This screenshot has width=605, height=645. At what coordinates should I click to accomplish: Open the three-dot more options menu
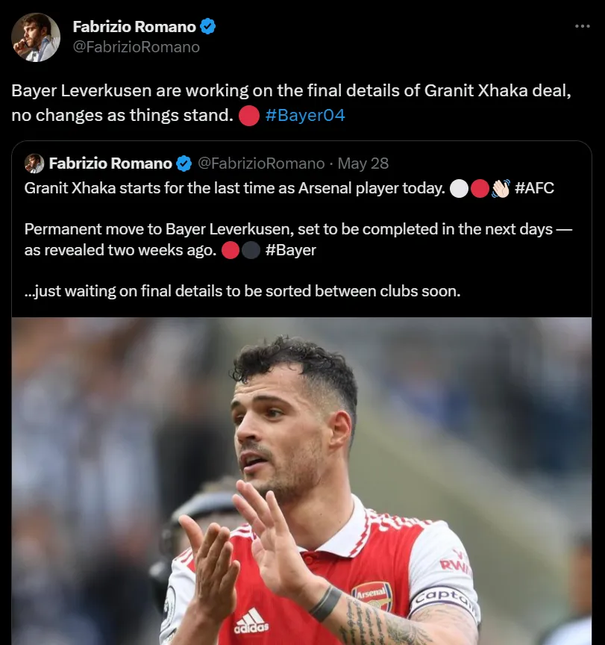582,27
